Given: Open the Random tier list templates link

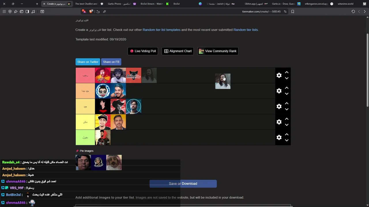Looking at the screenshot, I should pos(161,30).
